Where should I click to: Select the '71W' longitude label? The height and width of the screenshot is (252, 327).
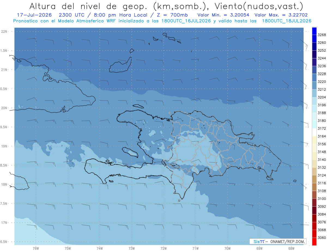point(195,248)
